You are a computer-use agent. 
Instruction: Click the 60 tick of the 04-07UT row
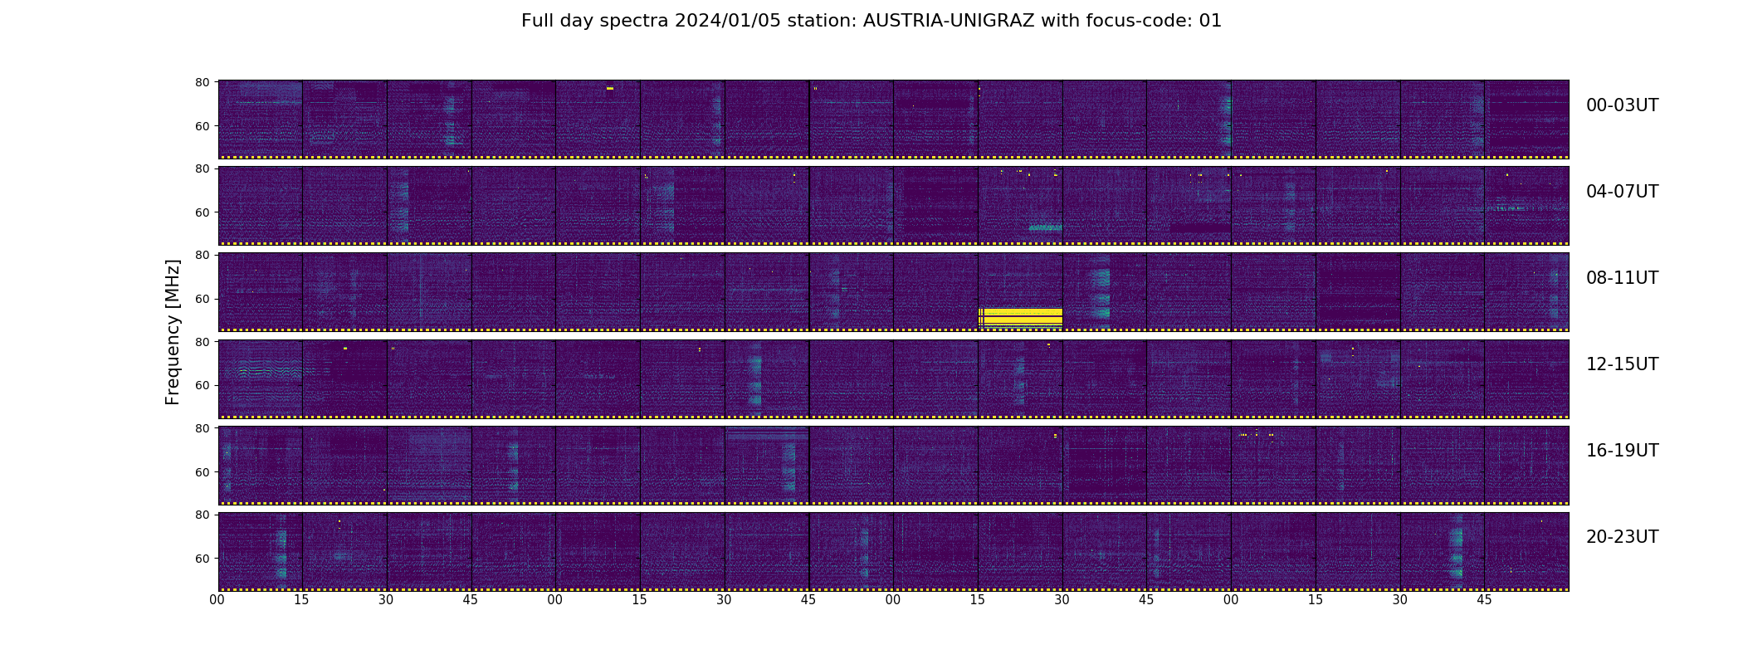click(202, 212)
